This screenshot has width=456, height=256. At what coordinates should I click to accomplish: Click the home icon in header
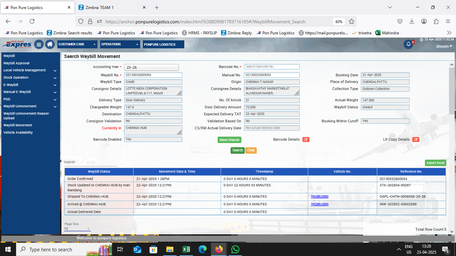click(50, 44)
